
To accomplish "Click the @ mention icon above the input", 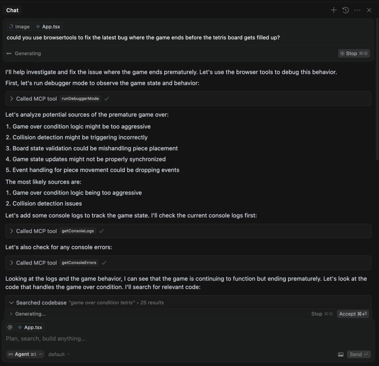I will tap(9, 327).
